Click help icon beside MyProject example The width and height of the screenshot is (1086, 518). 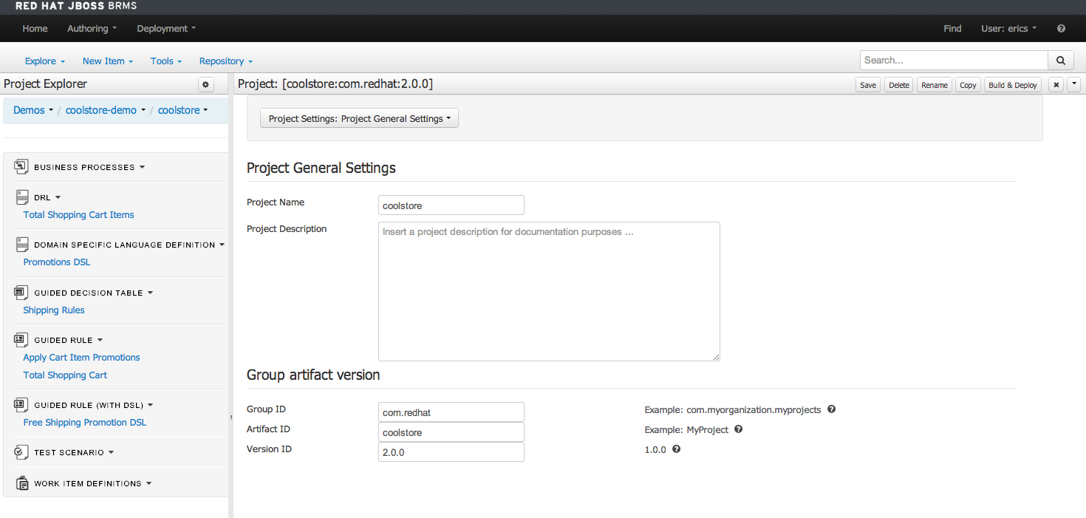click(738, 429)
